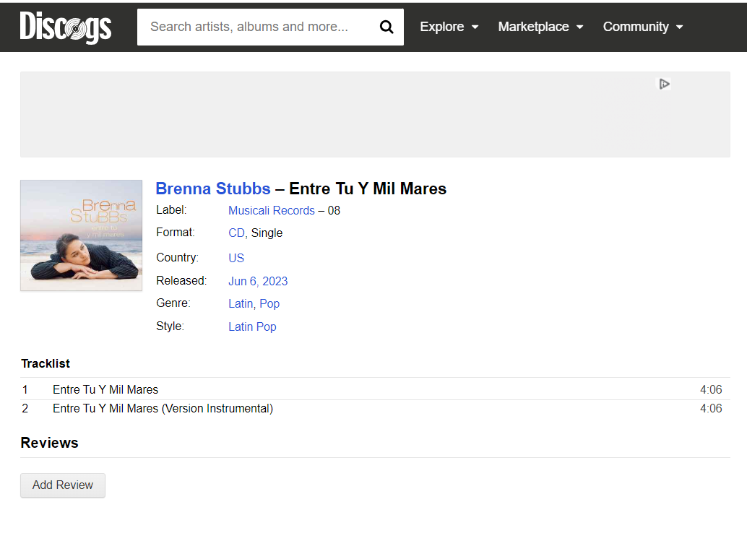Screen dimensions: 747x554
Task: Click the magnifying glass search icon
Action: click(x=387, y=27)
